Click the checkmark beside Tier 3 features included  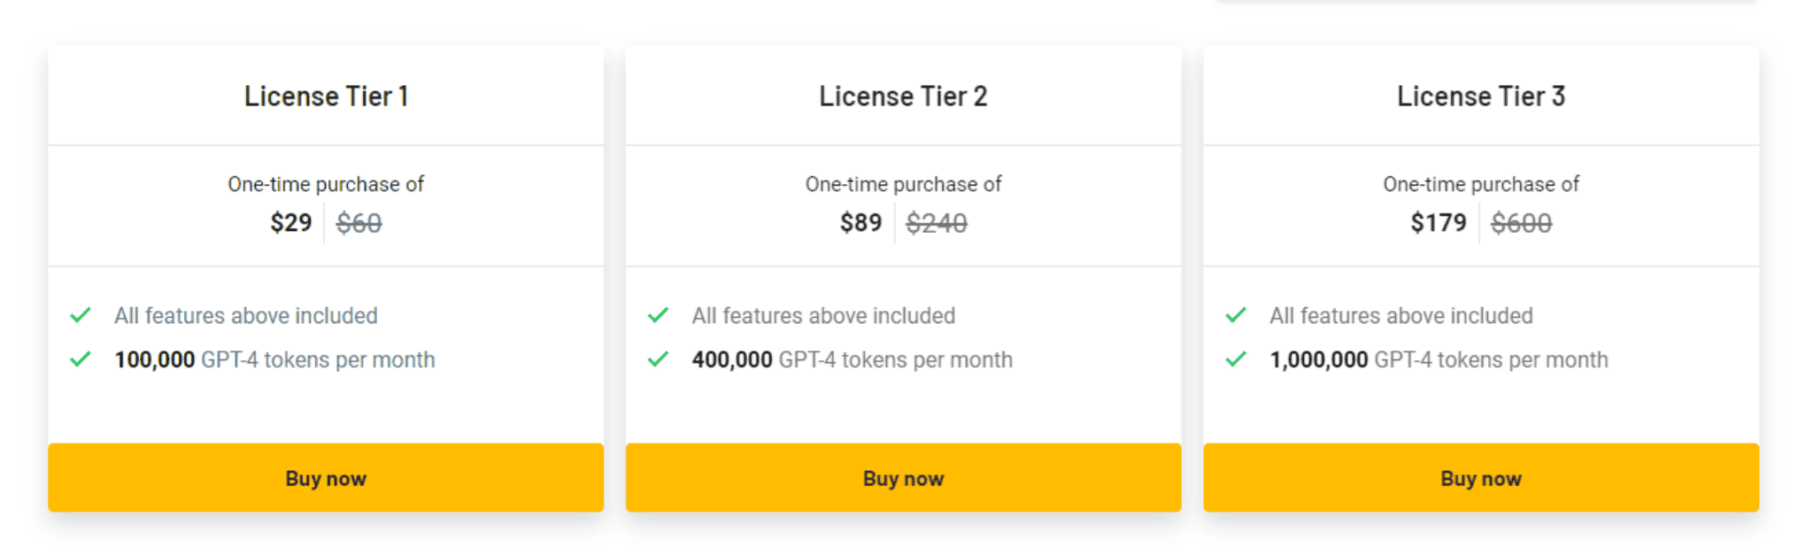(x=1236, y=315)
